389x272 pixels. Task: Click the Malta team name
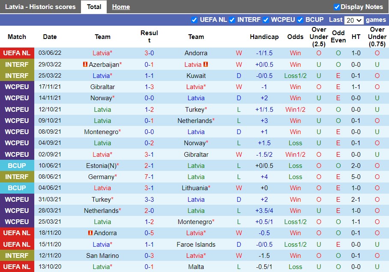[x=196, y=267]
